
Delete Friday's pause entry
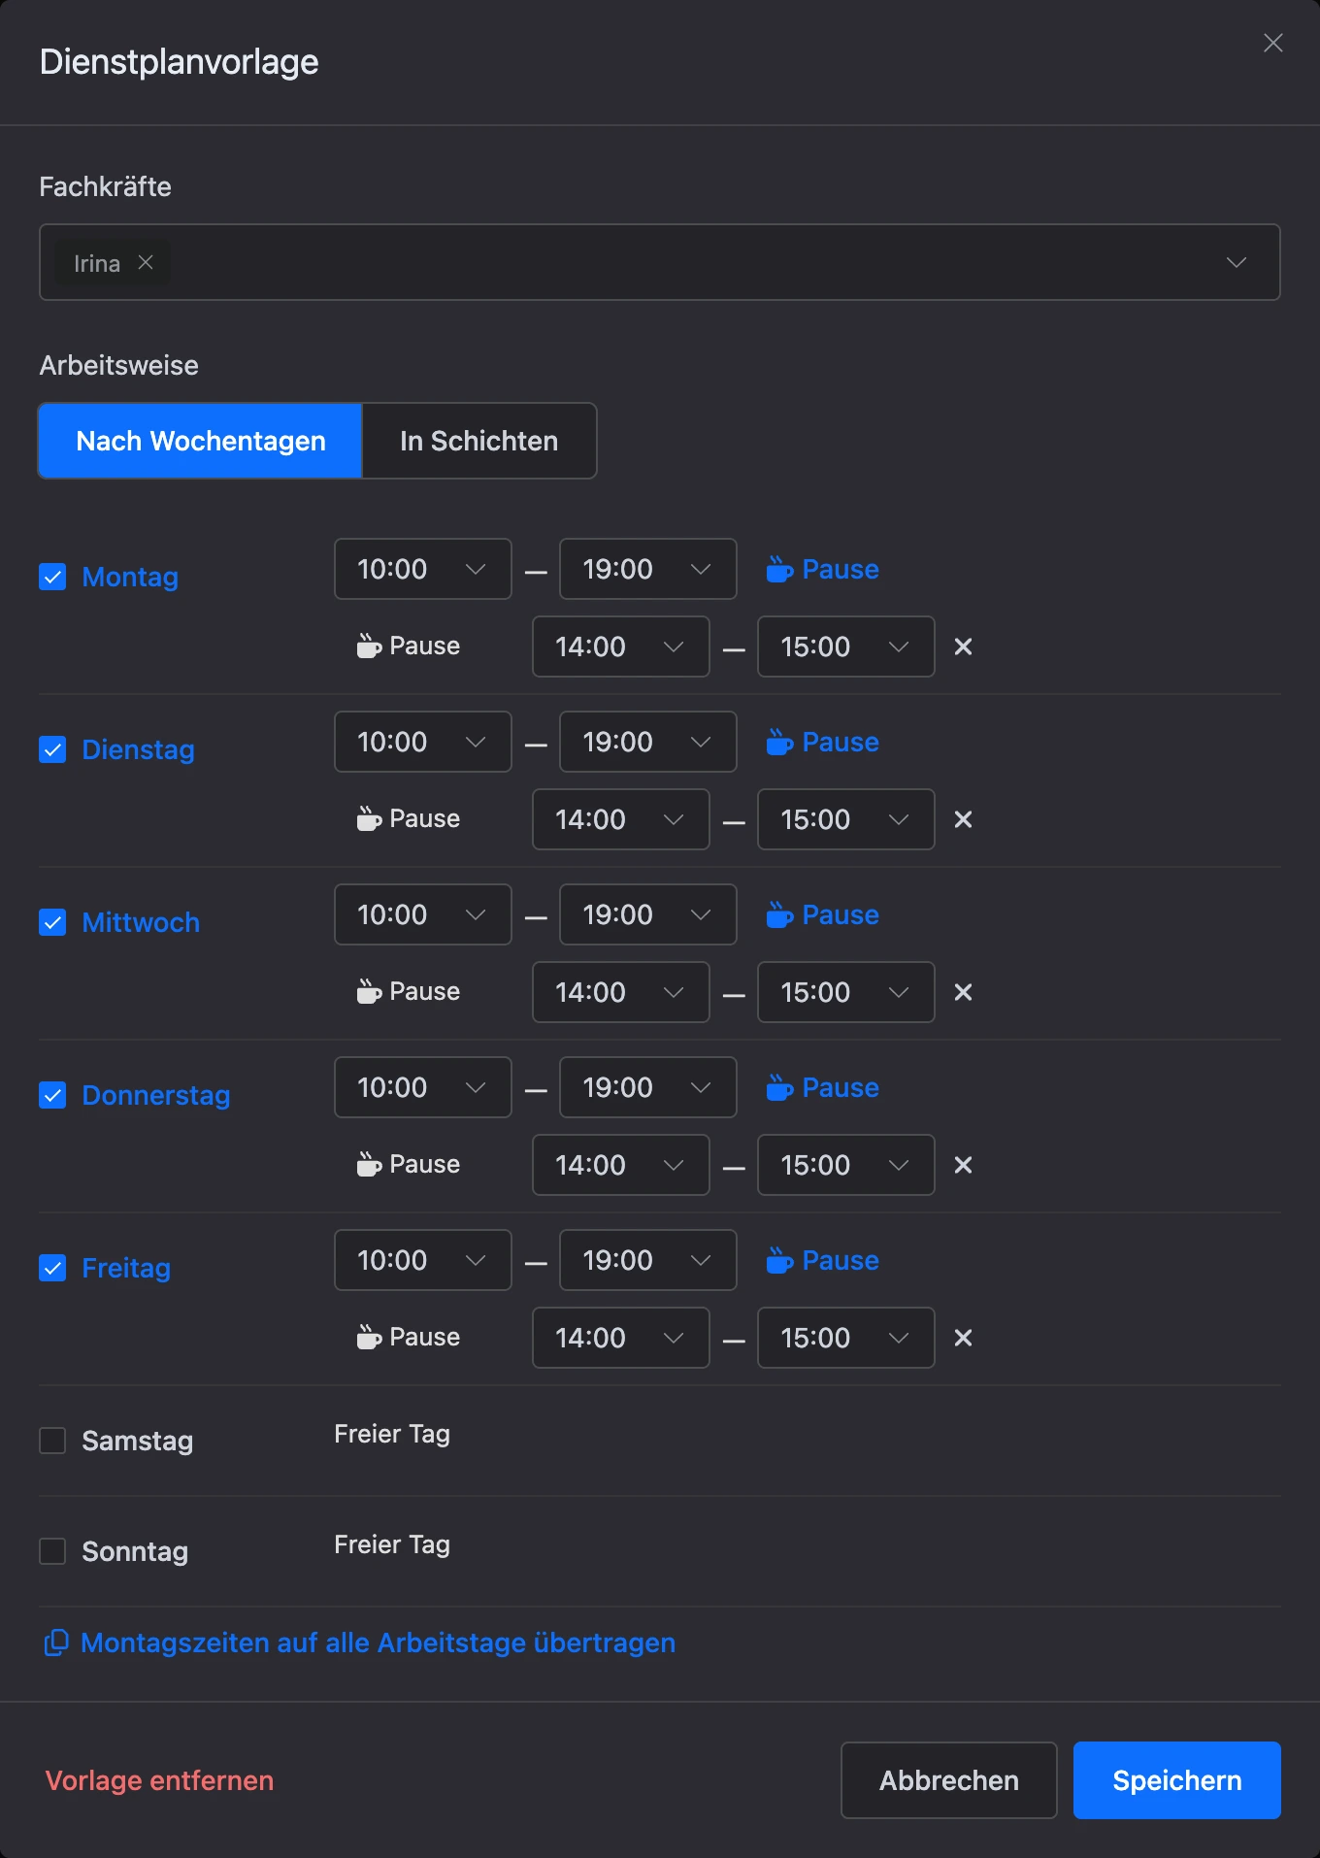(963, 1338)
